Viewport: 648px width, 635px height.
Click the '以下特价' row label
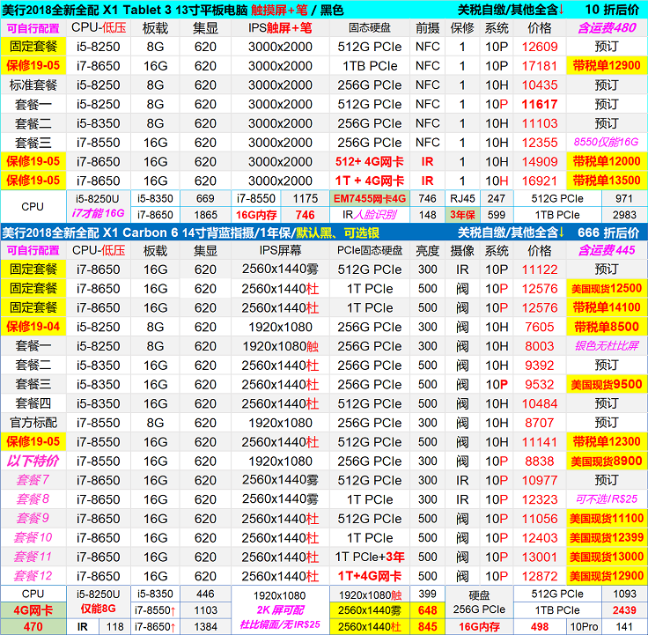point(33,461)
